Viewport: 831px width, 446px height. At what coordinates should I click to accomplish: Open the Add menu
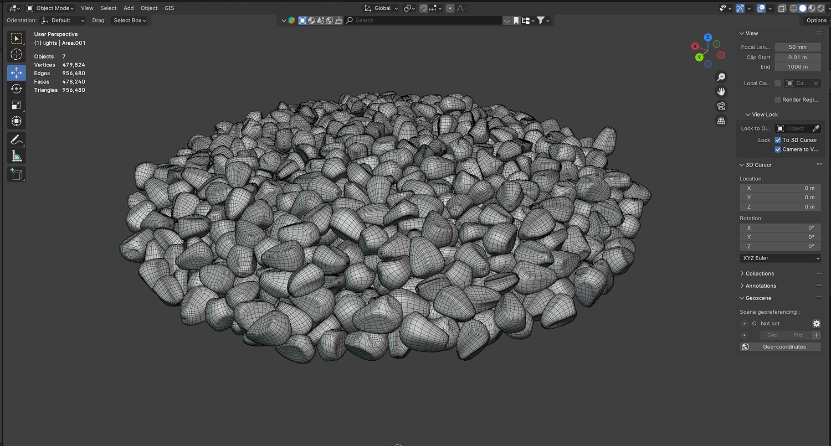129,8
